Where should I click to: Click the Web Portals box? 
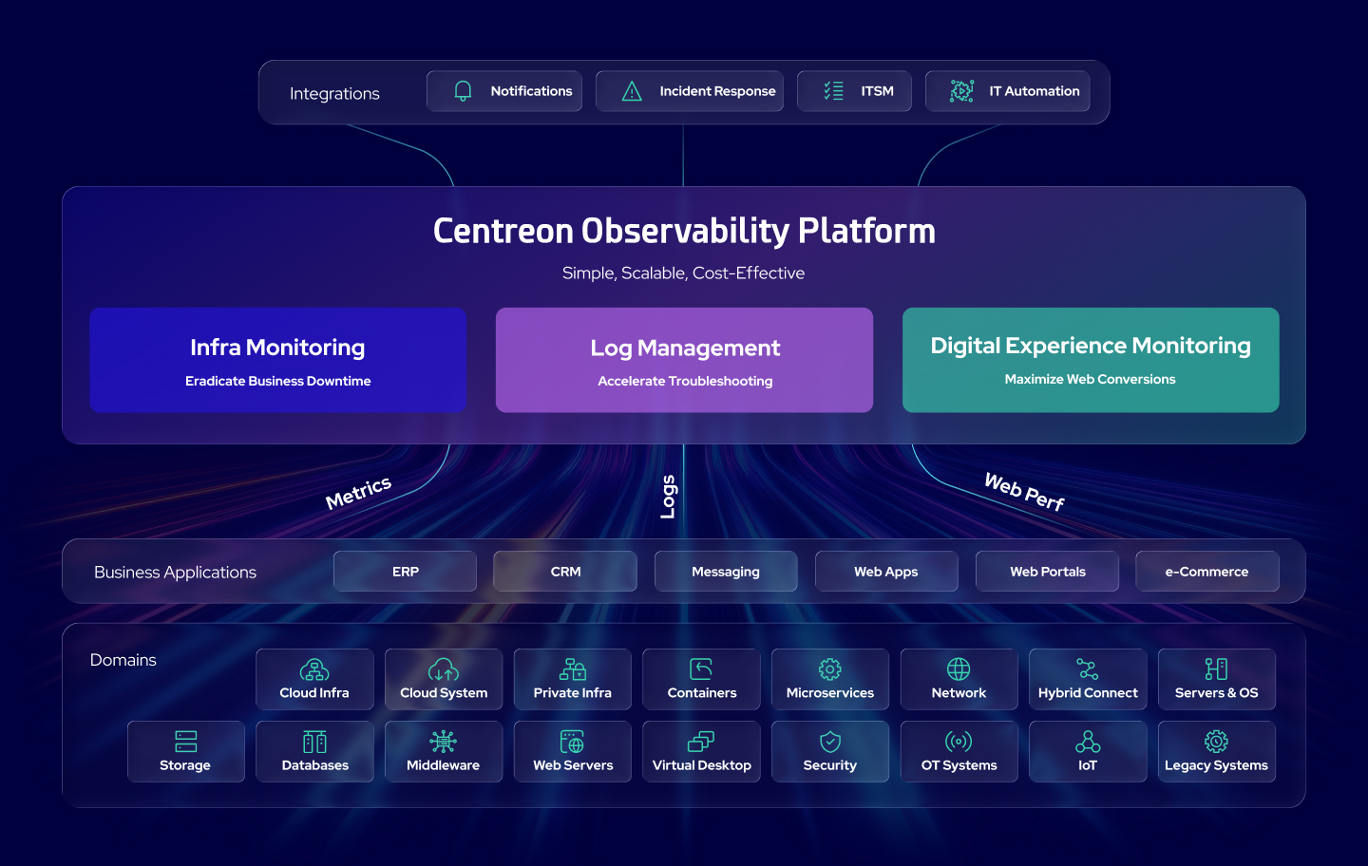1047,572
